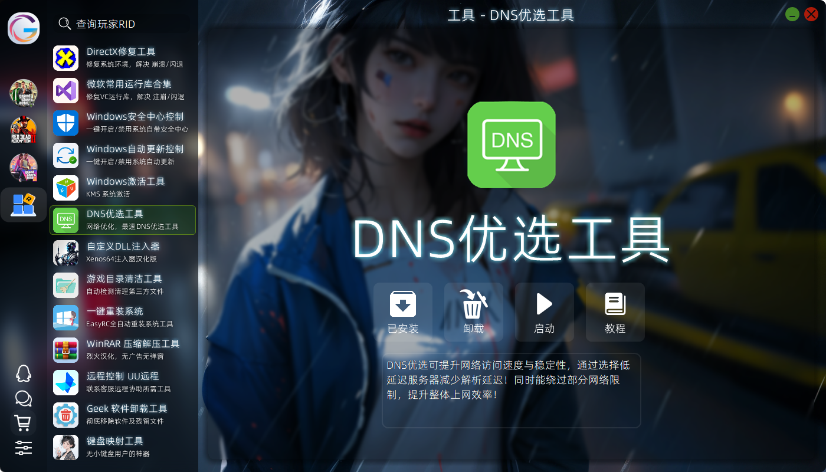Click the QQ penguin icon
Viewport: 826px width, 472px height.
[23, 373]
